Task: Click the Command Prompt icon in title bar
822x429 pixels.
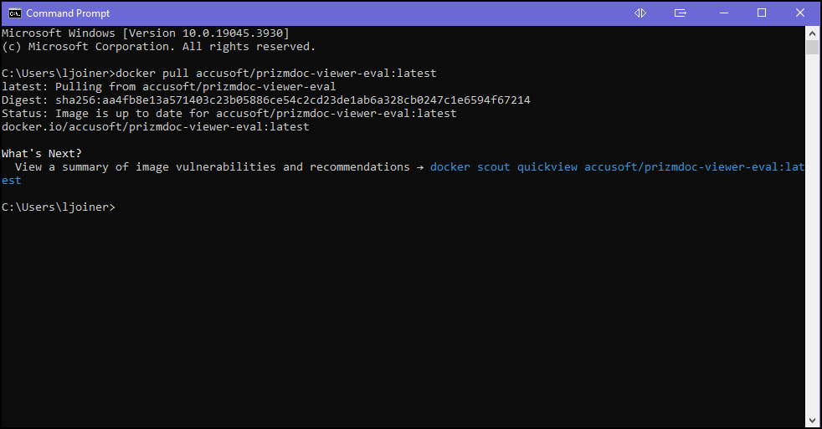Action: [x=15, y=13]
